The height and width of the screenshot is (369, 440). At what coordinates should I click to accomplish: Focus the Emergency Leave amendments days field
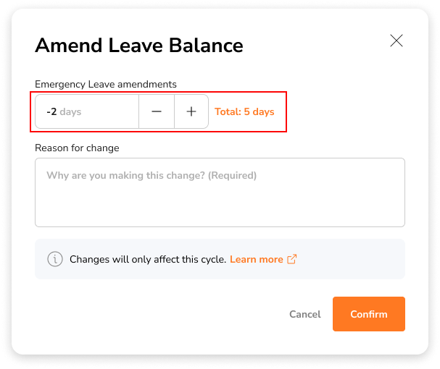[x=87, y=111]
